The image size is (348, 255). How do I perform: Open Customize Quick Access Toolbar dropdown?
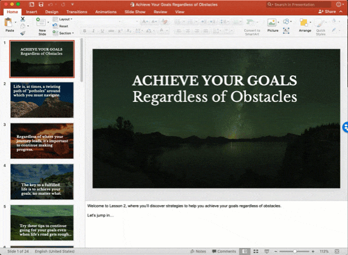pos(72,4)
